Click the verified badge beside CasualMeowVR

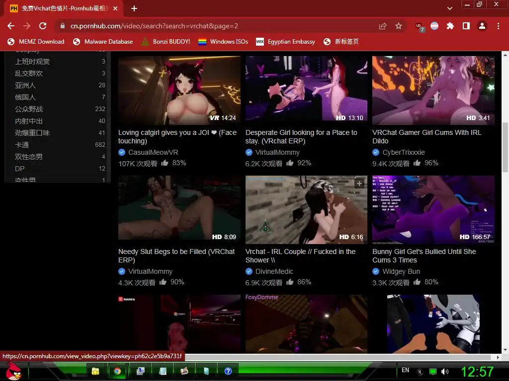click(122, 152)
